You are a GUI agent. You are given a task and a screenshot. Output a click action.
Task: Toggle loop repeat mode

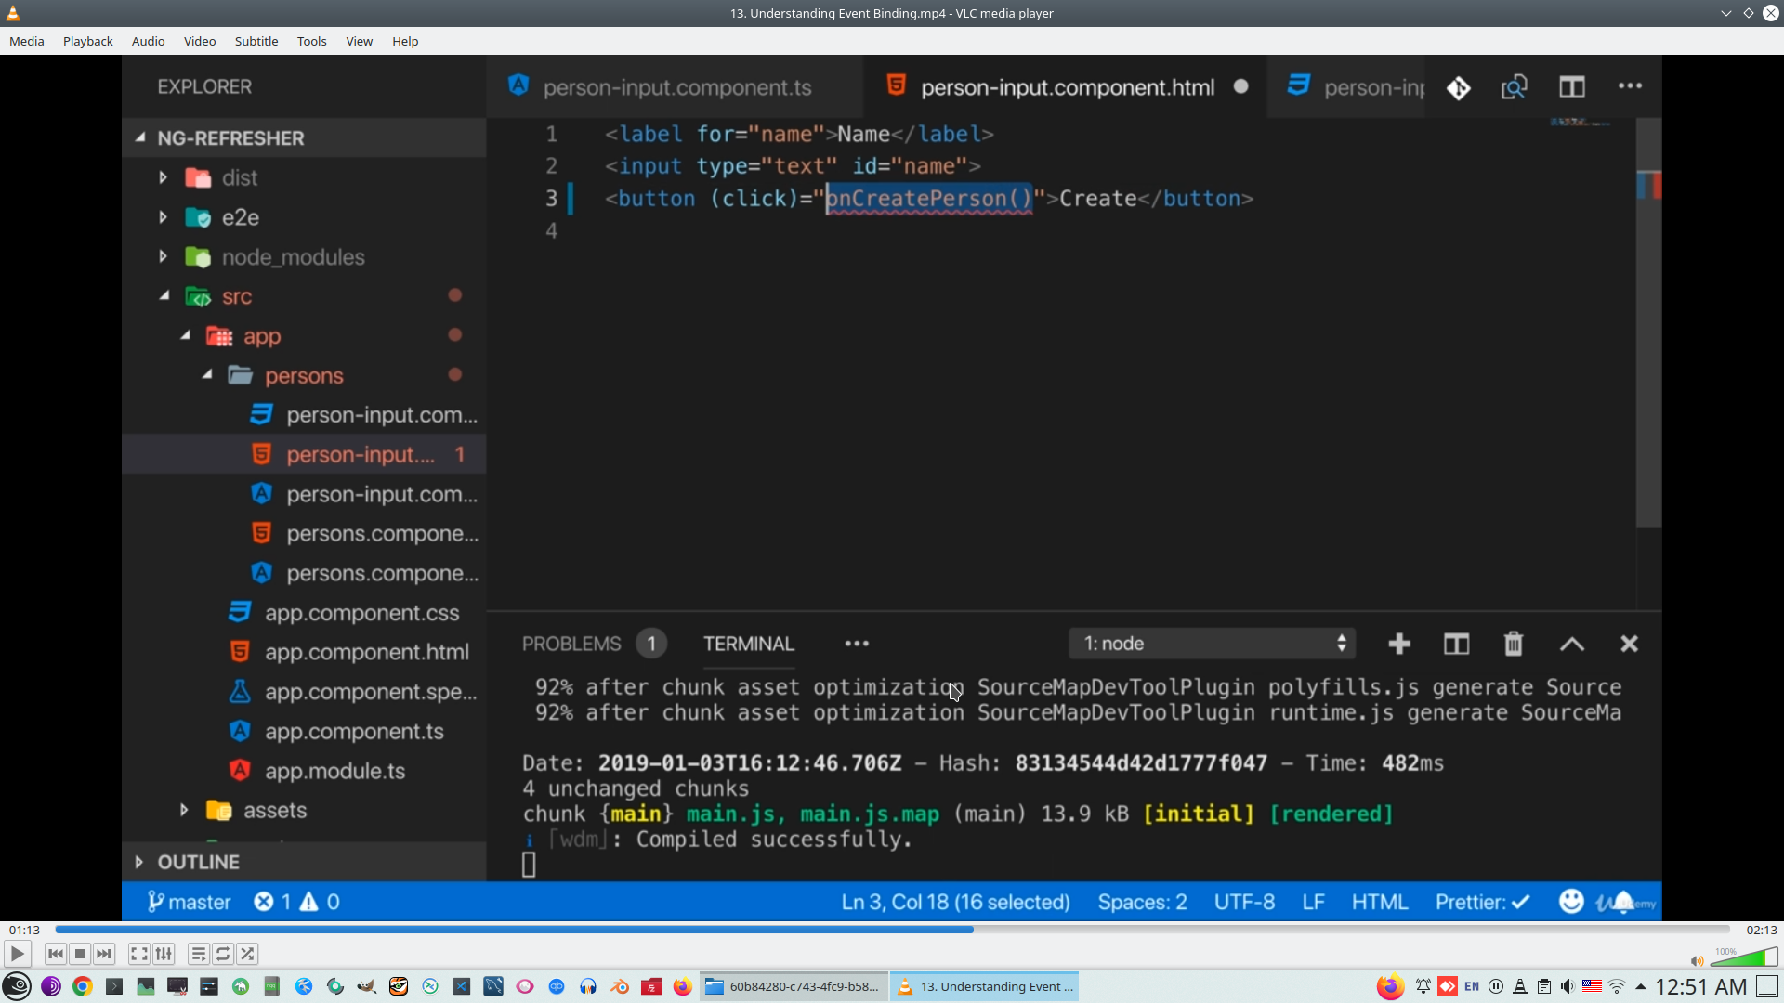pos(223,954)
